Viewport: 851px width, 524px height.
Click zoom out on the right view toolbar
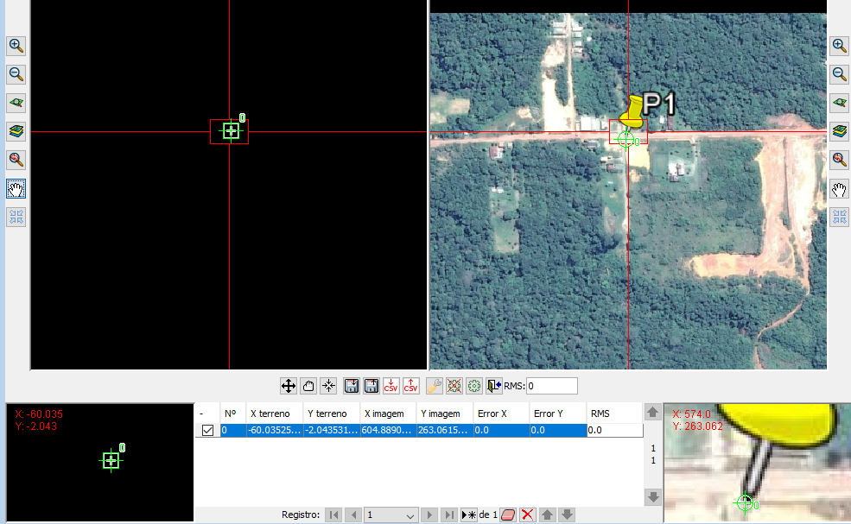(x=839, y=74)
